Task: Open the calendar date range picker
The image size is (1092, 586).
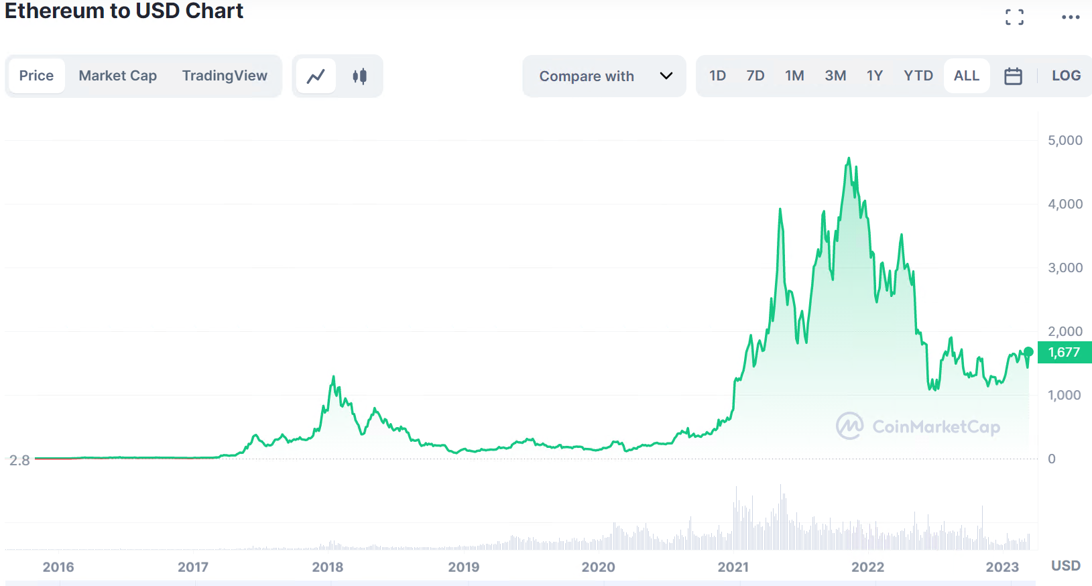Action: (x=1013, y=76)
